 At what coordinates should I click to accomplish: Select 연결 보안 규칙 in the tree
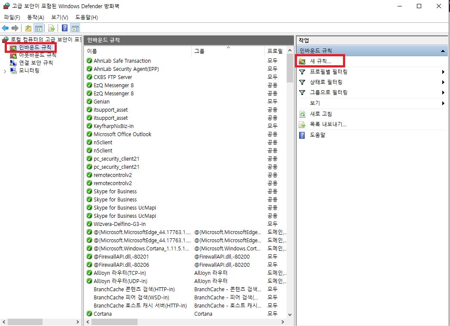pyautogui.click(x=36, y=63)
